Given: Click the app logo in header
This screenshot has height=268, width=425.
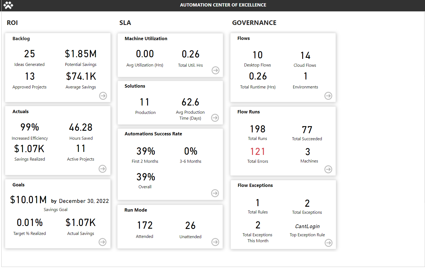Looking at the screenshot, I should click(x=8, y=5).
